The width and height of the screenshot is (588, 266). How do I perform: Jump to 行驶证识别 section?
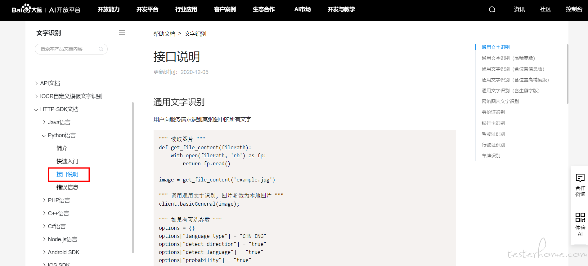coord(493,145)
